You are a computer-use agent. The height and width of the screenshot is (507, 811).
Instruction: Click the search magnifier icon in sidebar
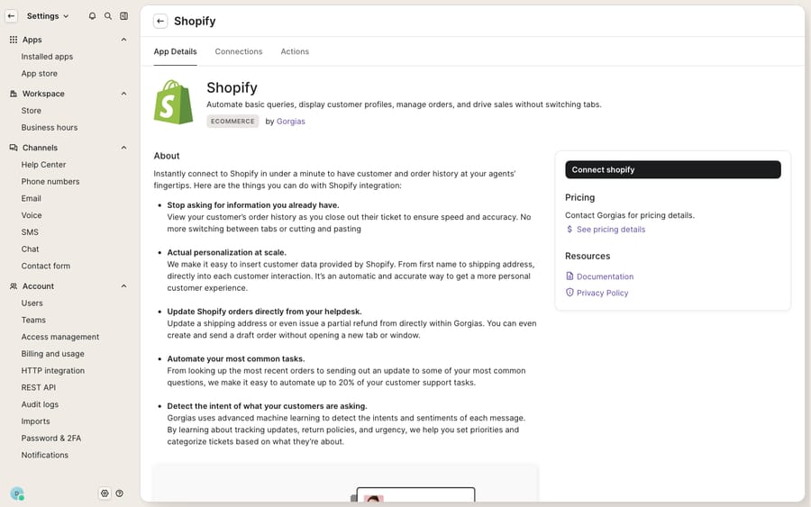pos(108,16)
